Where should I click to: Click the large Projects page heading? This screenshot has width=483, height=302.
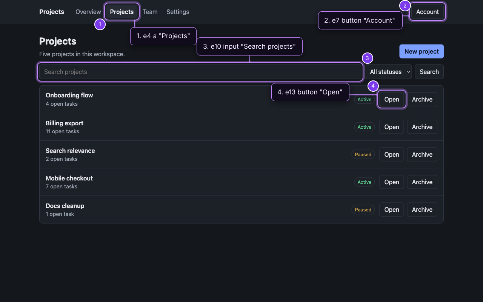(x=58, y=41)
